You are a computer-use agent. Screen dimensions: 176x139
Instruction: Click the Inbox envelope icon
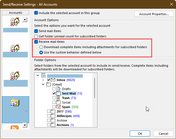(x=53, y=80)
